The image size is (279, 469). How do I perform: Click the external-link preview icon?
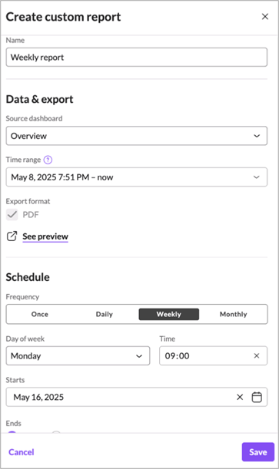tap(12, 236)
